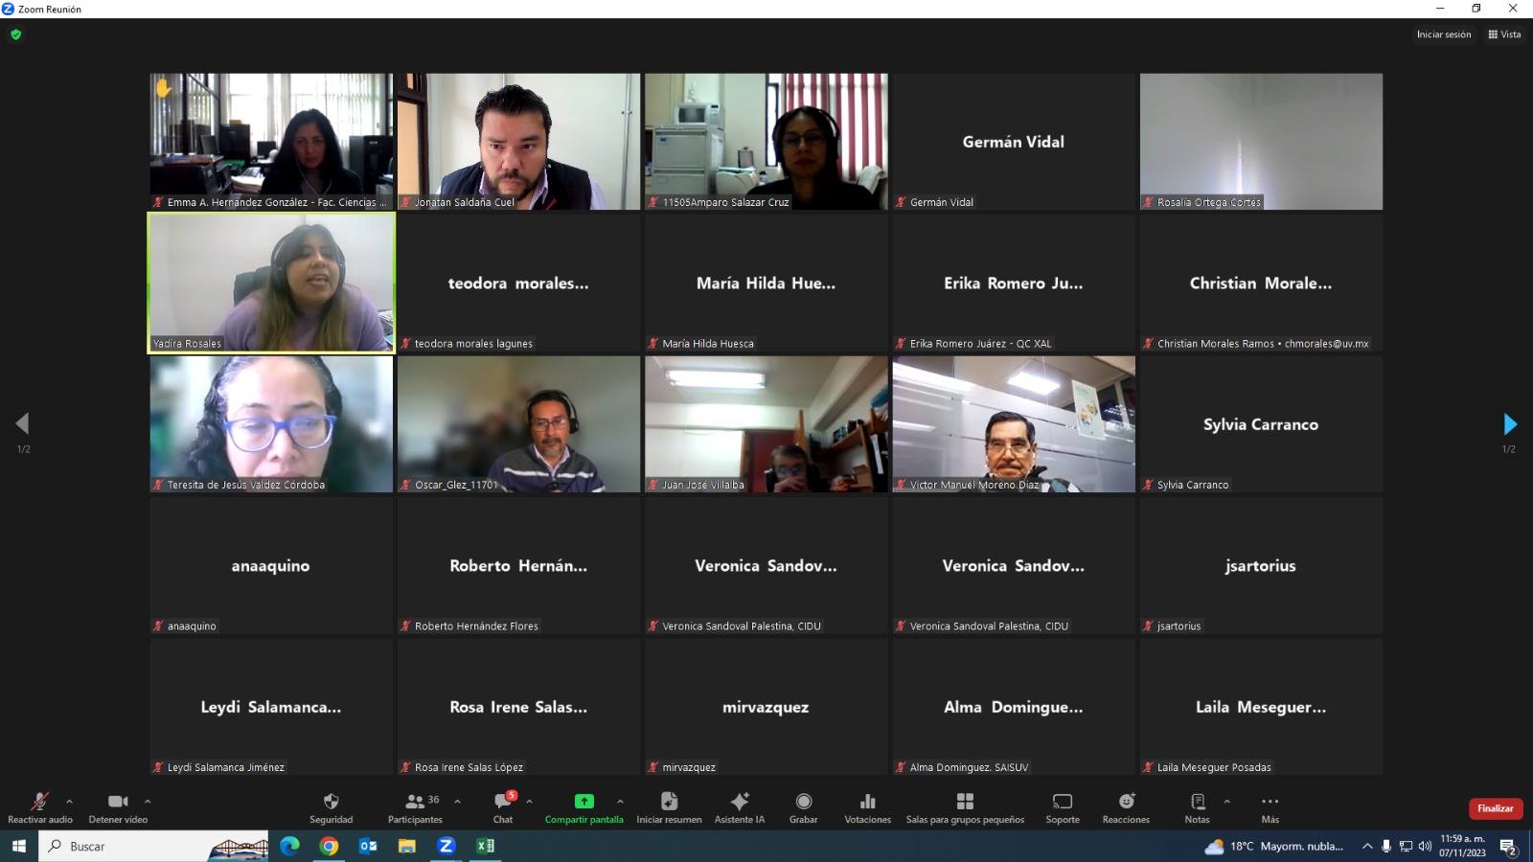Expand audio options arrow next to Reactivar audio
This screenshot has height=862, width=1533.
pyautogui.click(x=69, y=801)
